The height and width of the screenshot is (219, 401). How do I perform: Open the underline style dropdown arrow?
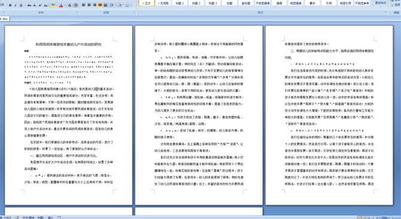click(25, 5)
